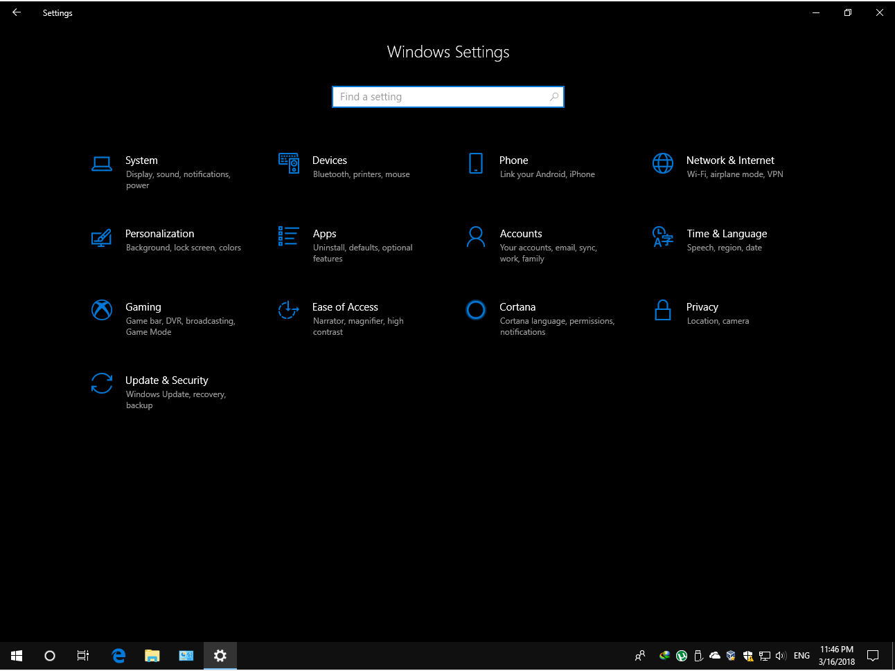Open the Personalization category title
895x671 pixels.
[x=159, y=234]
